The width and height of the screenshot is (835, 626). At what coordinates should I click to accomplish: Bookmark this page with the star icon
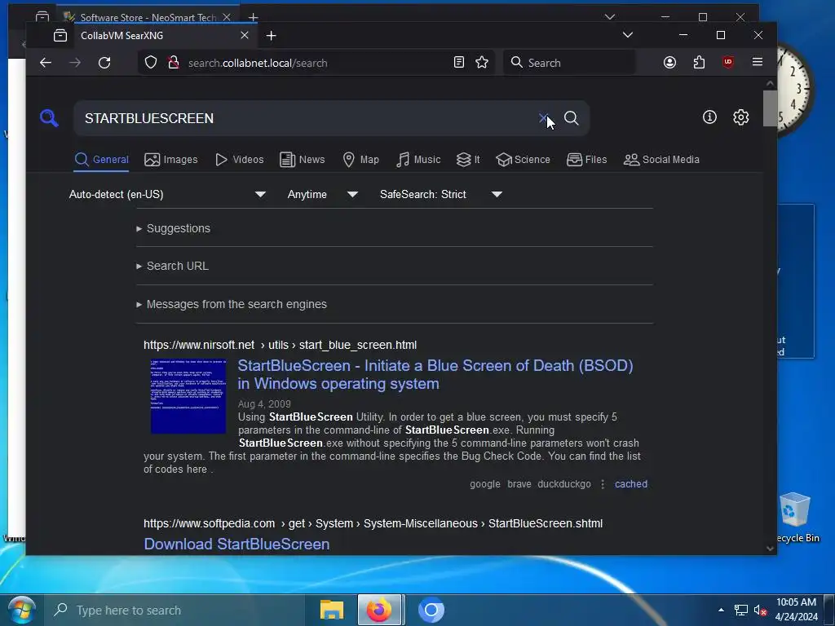pos(482,63)
